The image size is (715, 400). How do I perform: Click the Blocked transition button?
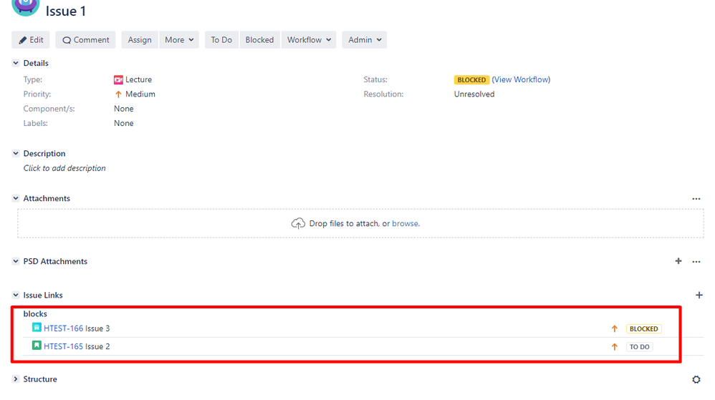click(259, 39)
